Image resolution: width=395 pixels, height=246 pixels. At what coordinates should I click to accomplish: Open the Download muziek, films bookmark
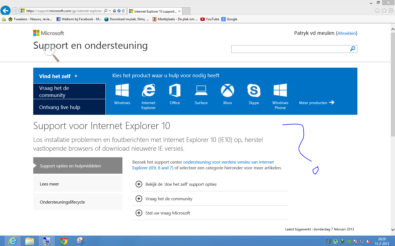tap(127, 19)
